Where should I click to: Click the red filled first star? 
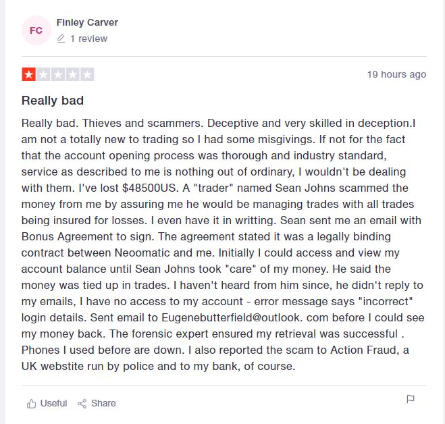[x=28, y=74]
